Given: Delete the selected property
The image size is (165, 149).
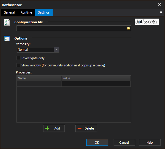Looking at the screenshot, I should [x=86, y=128].
